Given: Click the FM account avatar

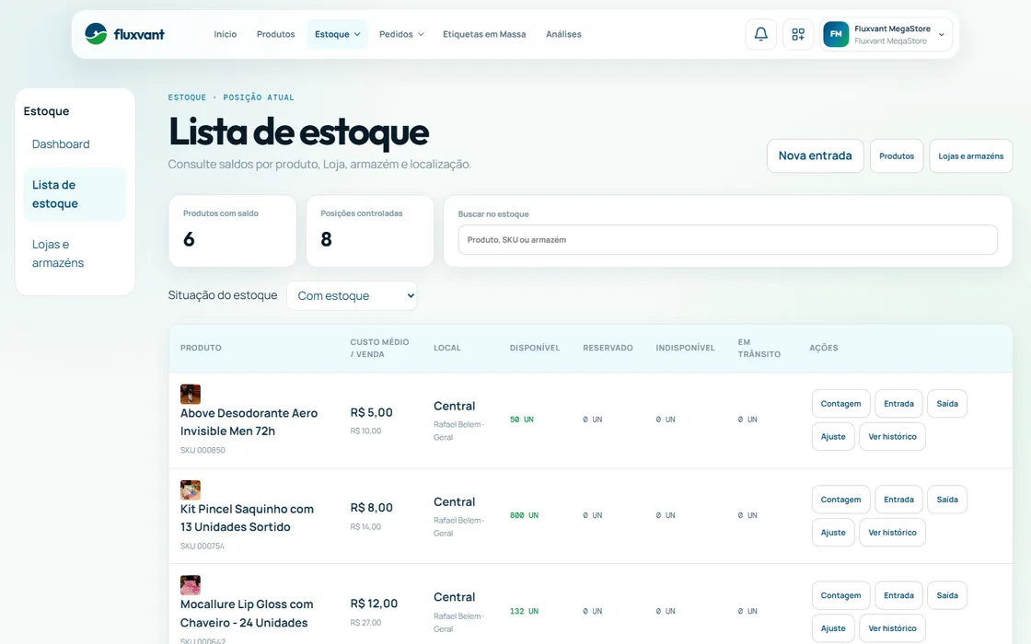Looking at the screenshot, I should (836, 34).
